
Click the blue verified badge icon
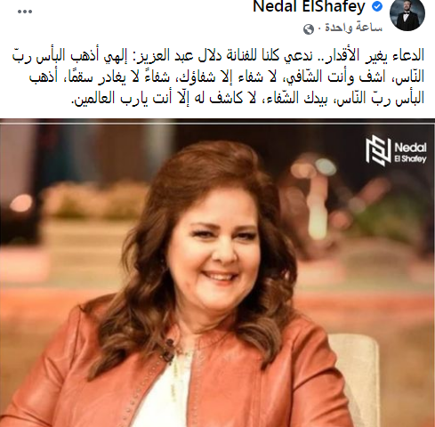[377, 6]
